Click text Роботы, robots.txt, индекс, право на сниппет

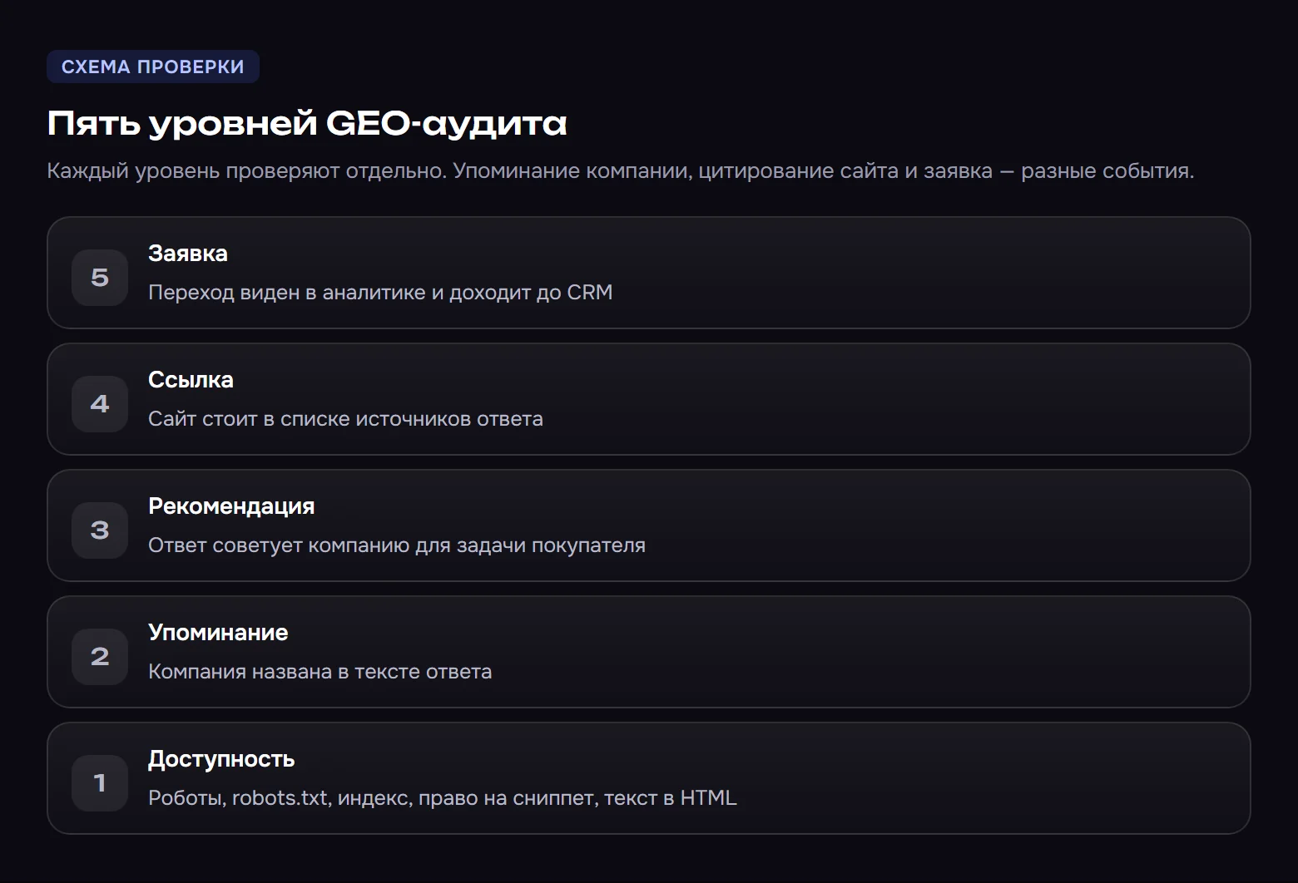373,798
